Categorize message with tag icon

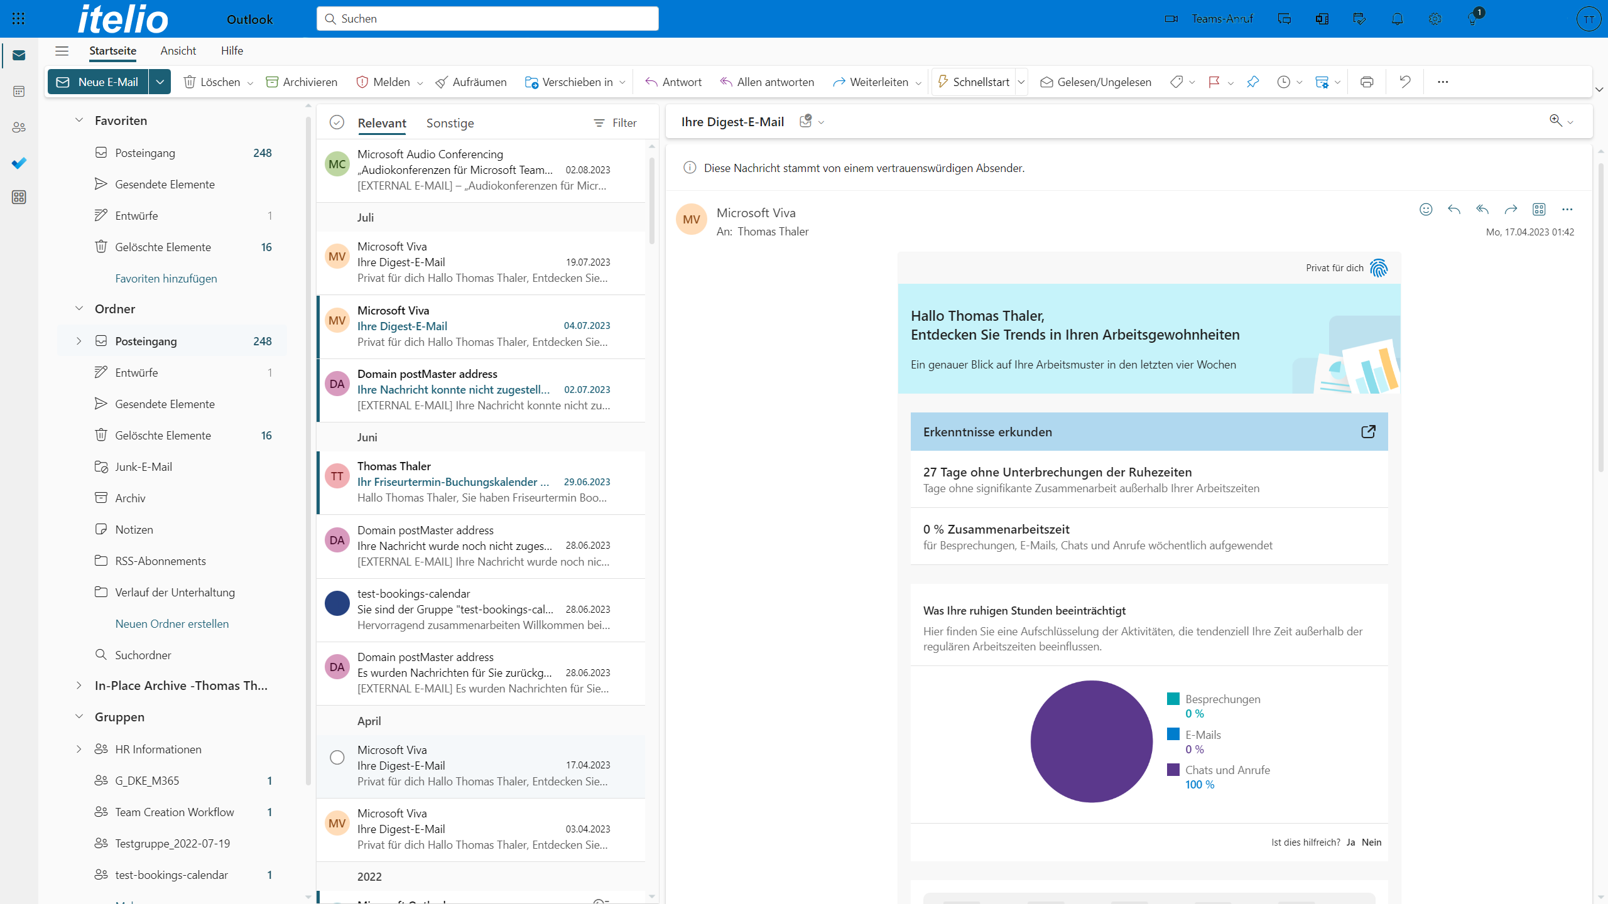(1176, 82)
